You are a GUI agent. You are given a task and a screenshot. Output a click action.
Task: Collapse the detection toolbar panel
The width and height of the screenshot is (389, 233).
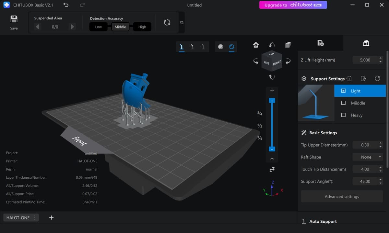coord(182,23)
